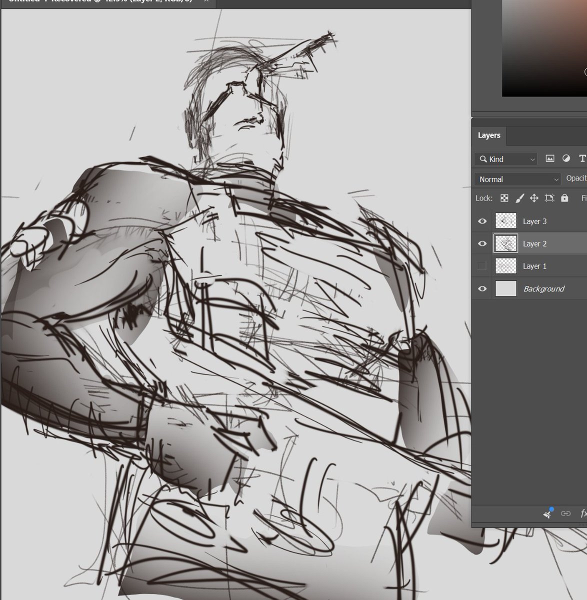The height and width of the screenshot is (600, 587).
Task: Filter layers by pixel layers icon
Action: (x=550, y=158)
